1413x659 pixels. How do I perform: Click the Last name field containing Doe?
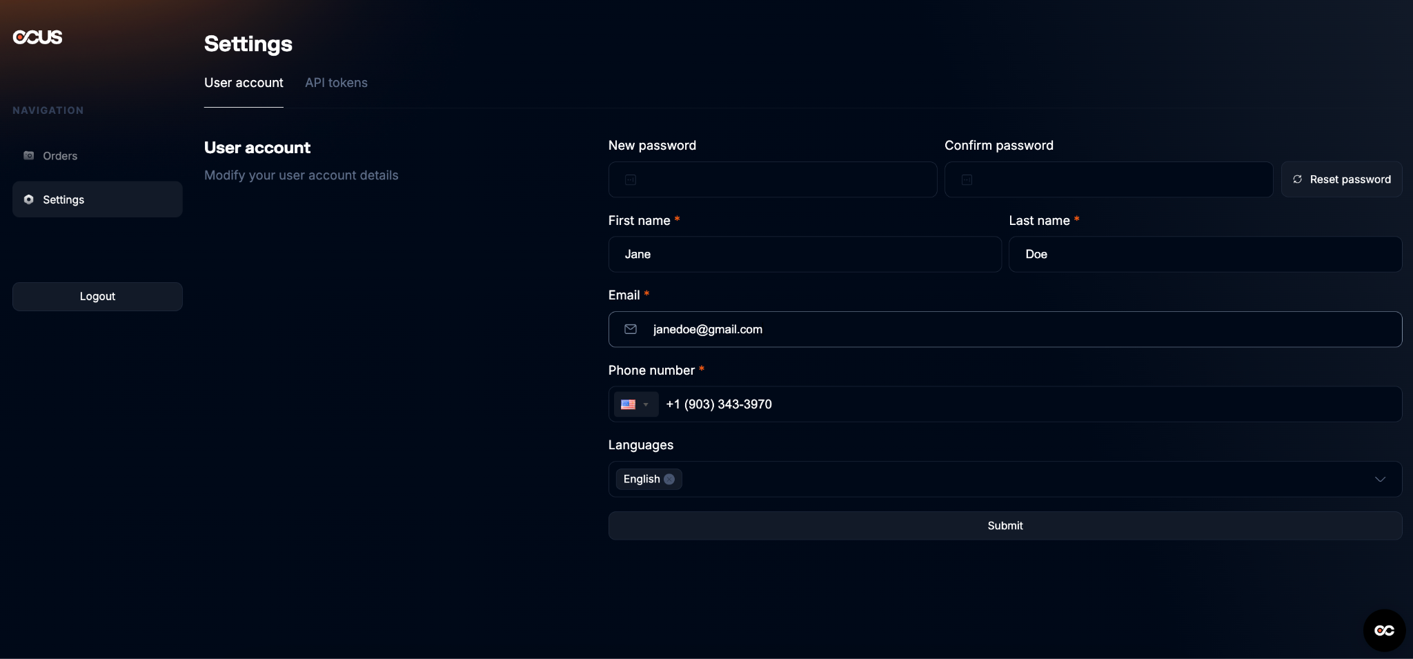pyautogui.click(x=1205, y=255)
